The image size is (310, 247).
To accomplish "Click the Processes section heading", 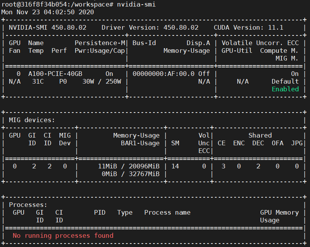I will pyautogui.click(x=28, y=205).
